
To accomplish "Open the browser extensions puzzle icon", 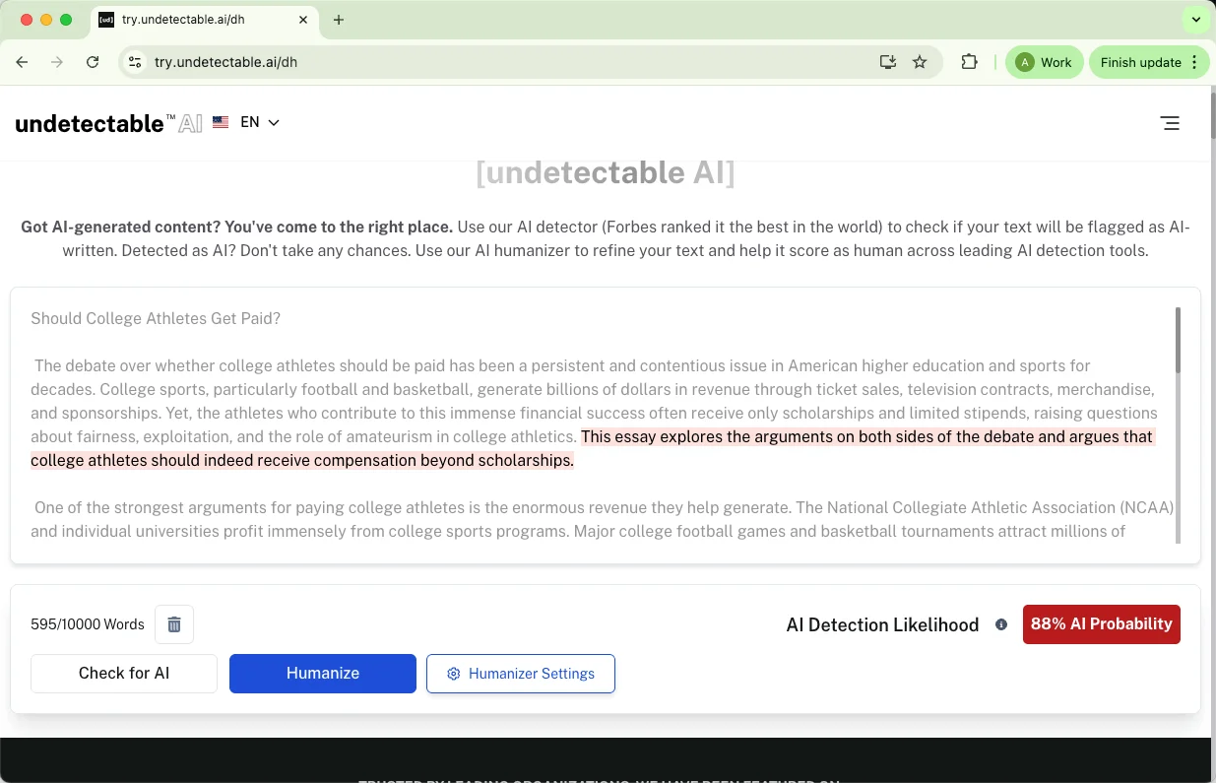I will [x=969, y=61].
